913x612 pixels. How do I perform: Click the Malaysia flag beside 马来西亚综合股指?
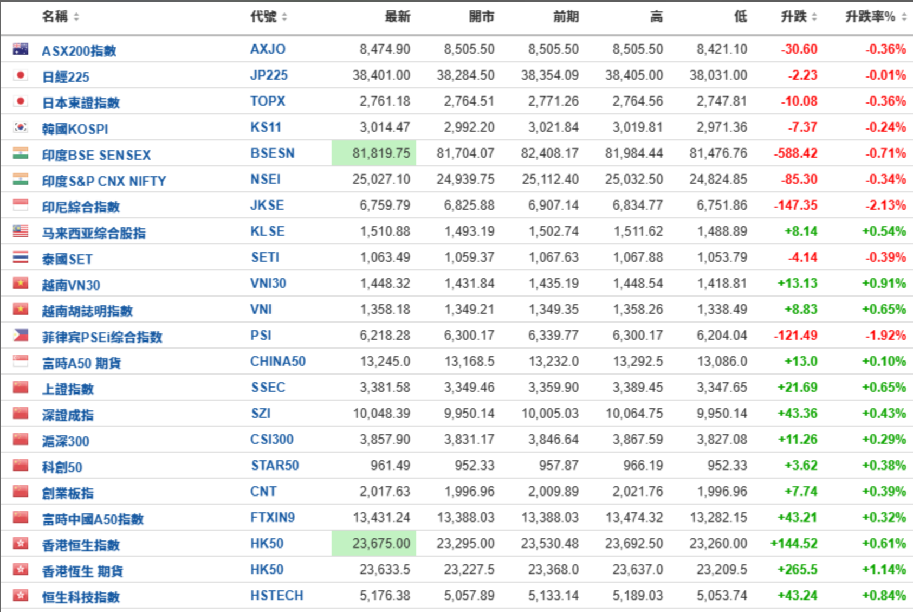[21, 231]
